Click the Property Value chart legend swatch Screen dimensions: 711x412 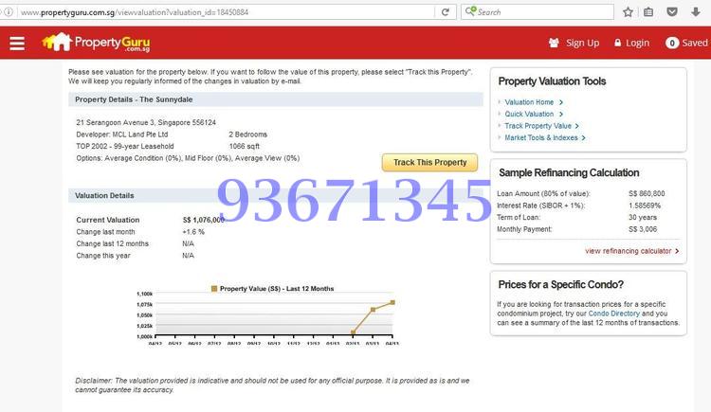[214, 288]
